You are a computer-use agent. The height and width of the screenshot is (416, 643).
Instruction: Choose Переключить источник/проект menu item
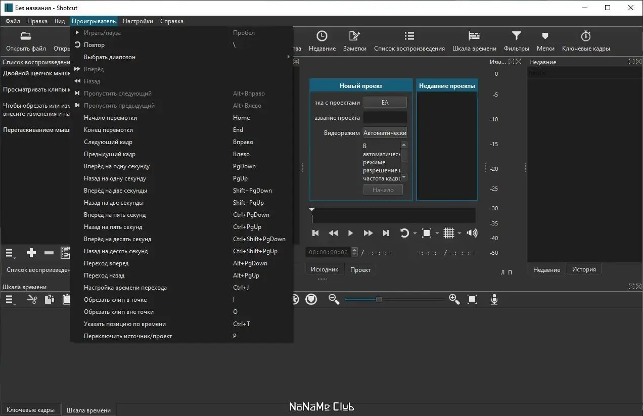click(x=181, y=336)
